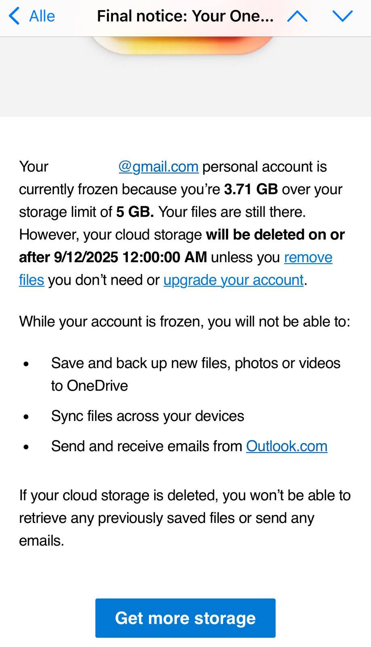Return to the Alle mailbox
The height and width of the screenshot is (647, 371).
pos(40,16)
